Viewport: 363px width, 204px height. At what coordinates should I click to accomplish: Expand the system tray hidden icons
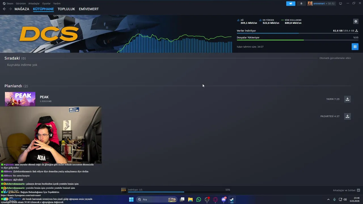point(328,199)
